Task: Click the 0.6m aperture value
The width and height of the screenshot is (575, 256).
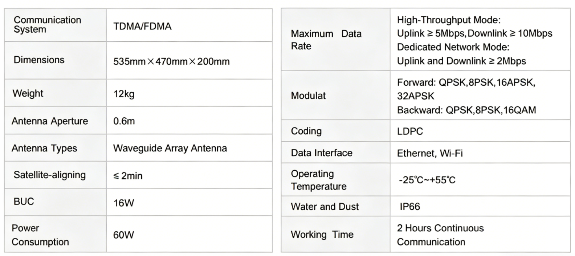Action: click(124, 121)
